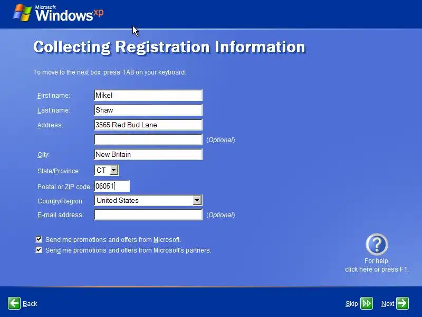Click the 'State/Province:' label
This screenshot has height=317, width=422.
(x=59, y=171)
